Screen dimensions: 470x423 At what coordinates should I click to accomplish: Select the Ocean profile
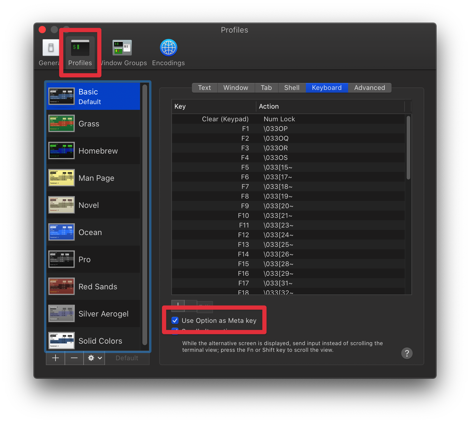93,232
